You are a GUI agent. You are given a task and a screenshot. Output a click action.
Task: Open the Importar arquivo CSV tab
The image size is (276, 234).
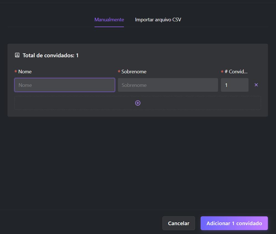[158, 20]
